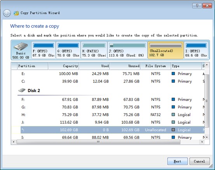Click the horizontal scrollbar right arrow

click(x=202, y=142)
